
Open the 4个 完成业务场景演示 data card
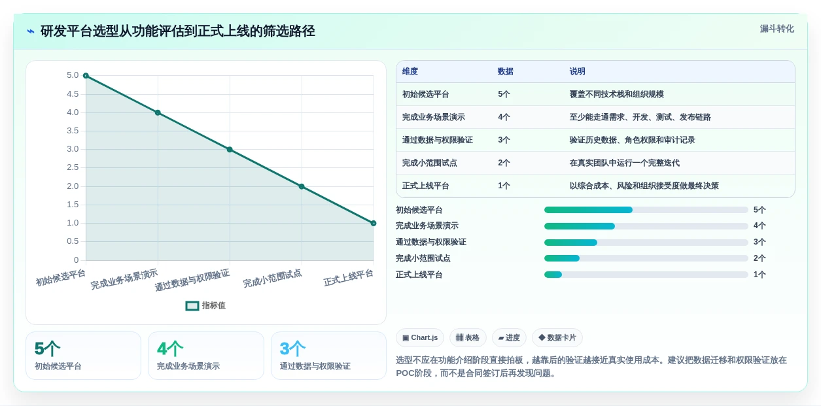click(x=206, y=356)
